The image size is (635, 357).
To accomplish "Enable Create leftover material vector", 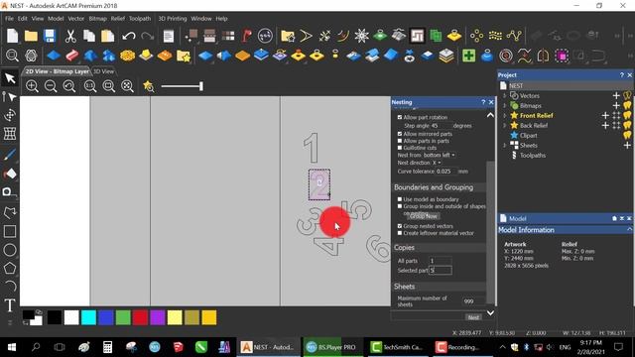I will (x=400, y=233).
